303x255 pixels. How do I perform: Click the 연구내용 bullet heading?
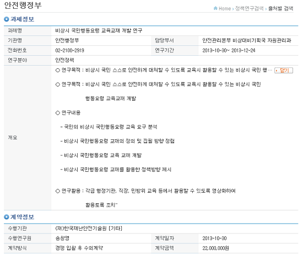[x=68, y=112]
